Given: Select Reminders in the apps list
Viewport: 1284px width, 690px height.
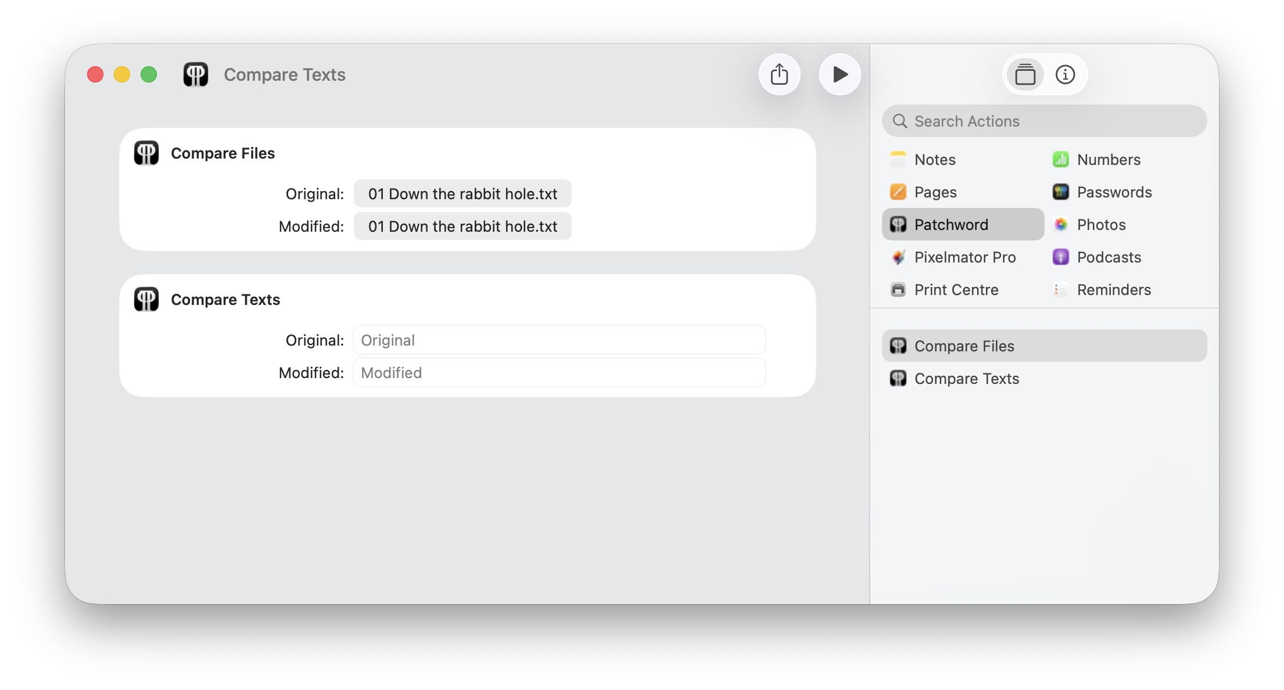Looking at the screenshot, I should click(x=1113, y=290).
